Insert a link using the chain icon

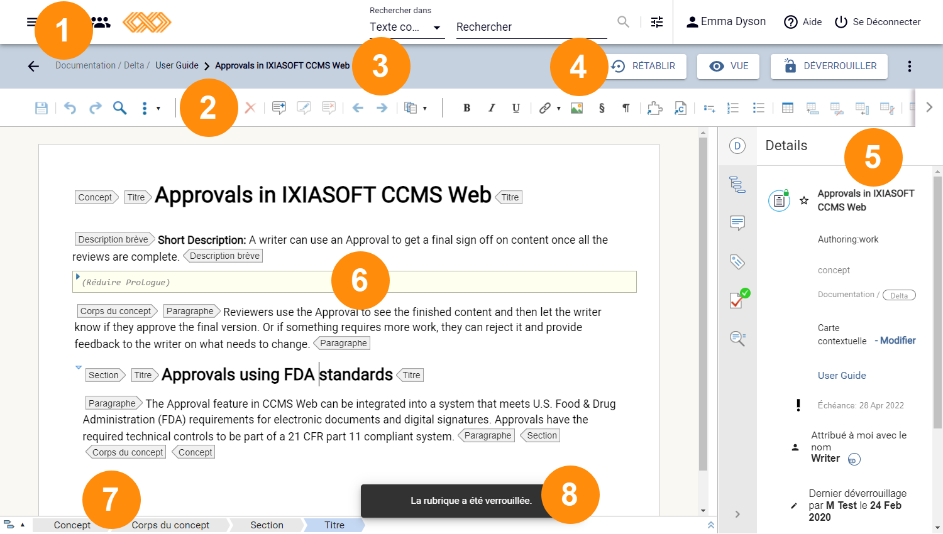coord(545,108)
